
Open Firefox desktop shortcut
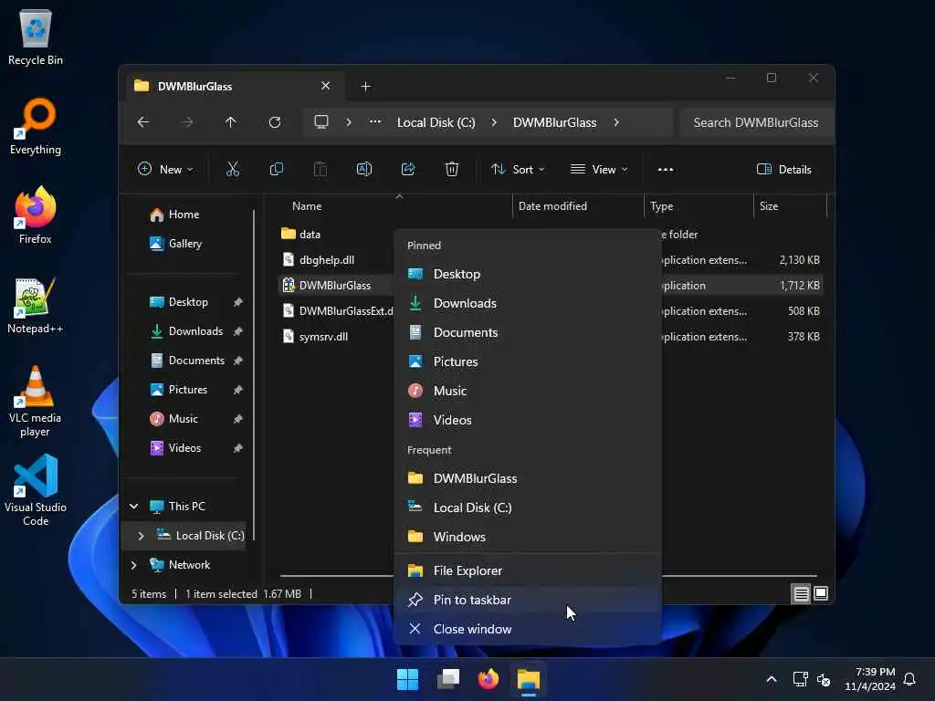(x=36, y=215)
